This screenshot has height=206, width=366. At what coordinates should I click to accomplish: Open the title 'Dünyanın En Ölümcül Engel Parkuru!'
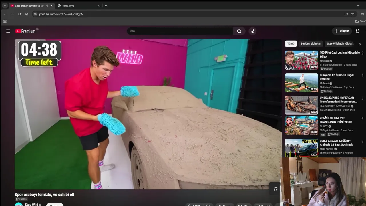(x=337, y=77)
